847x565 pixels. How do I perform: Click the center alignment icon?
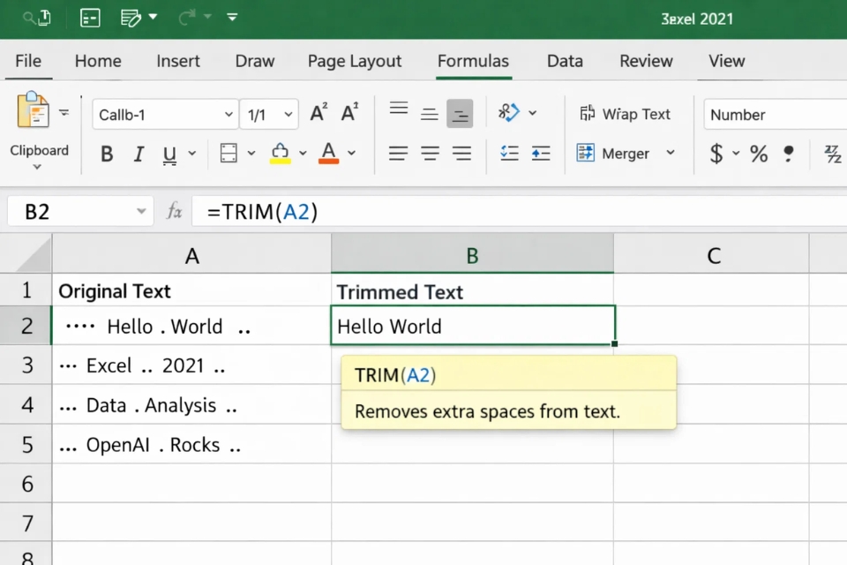pyautogui.click(x=430, y=153)
